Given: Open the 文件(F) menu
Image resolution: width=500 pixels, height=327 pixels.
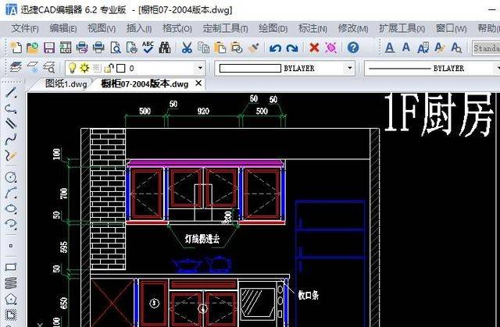Looking at the screenshot, I should pos(25,29).
